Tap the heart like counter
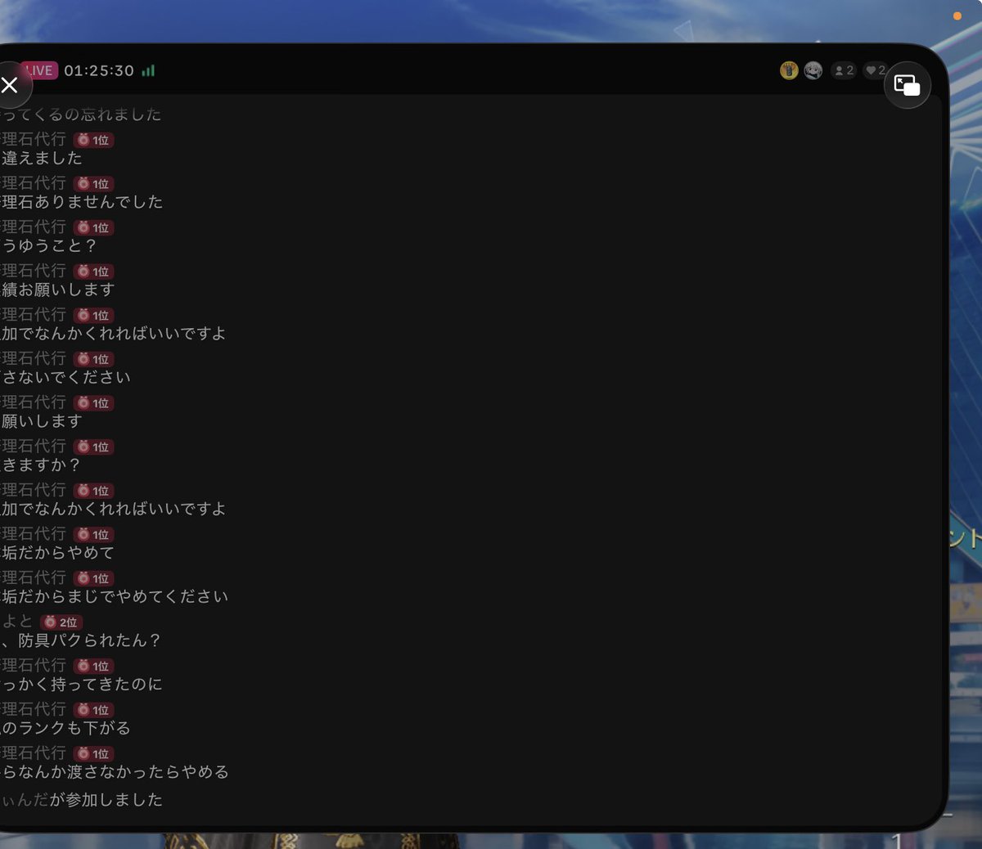This screenshot has height=849, width=982. click(x=875, y=70)
